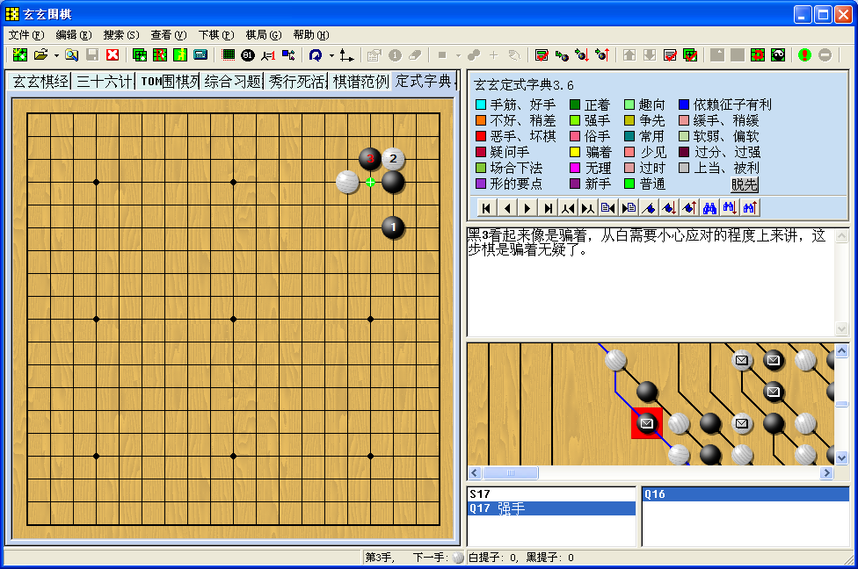The height and width of the screenshot is (569, 858).
Task: Click the 脱先 button
Action: click(745, 184)
